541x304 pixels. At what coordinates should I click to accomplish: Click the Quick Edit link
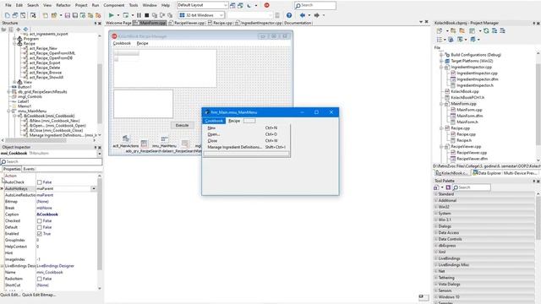point(10,295)
